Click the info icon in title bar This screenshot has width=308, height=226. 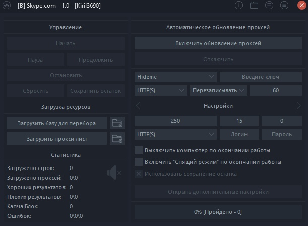(x=239, y=6)
